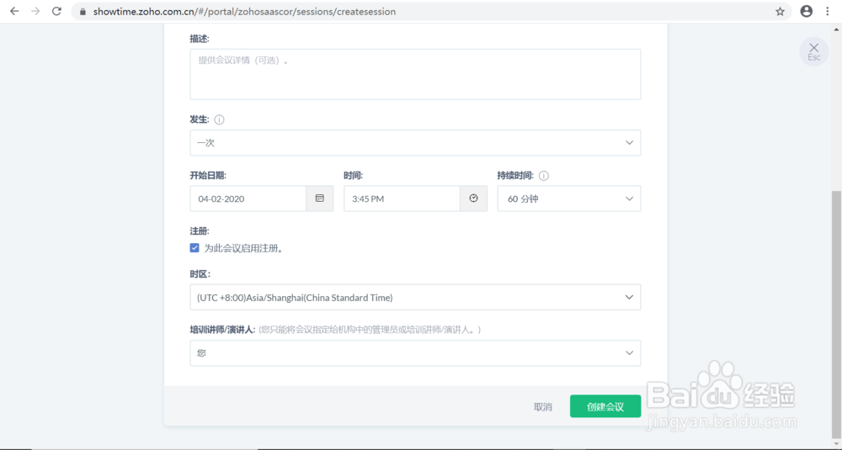This screenshot has height=450, width=842.
Task: Bookmark this page with the star icon
Action: click(x=780, y=11)
